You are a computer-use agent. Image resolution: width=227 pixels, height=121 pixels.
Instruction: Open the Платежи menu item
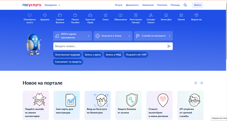pyautogui.click(x=162, y=5)
